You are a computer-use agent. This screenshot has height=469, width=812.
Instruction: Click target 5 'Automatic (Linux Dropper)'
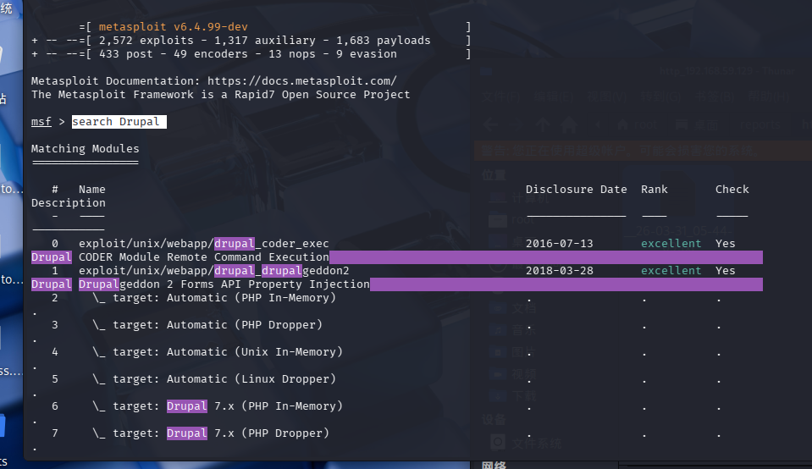tap(251, 379)
